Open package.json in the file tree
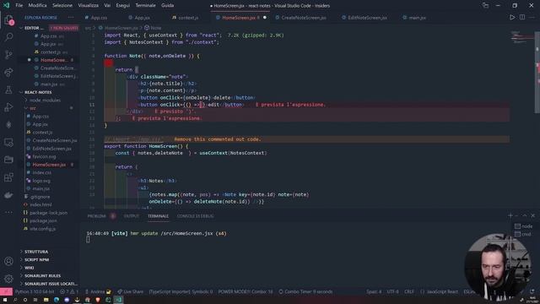 pyautogui.click(x=43, y=220)
